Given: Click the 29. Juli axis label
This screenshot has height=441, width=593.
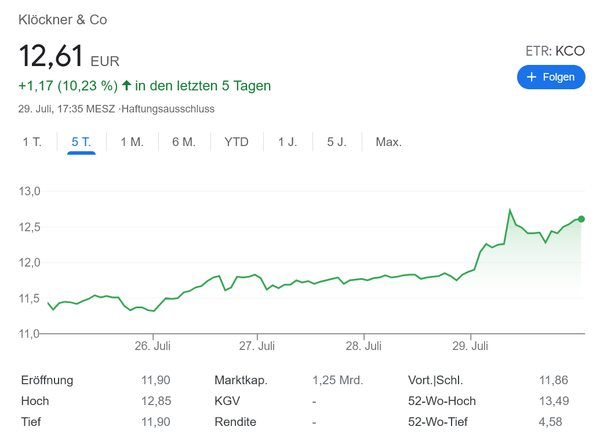Looking at the screenshot, I should 470,346.
